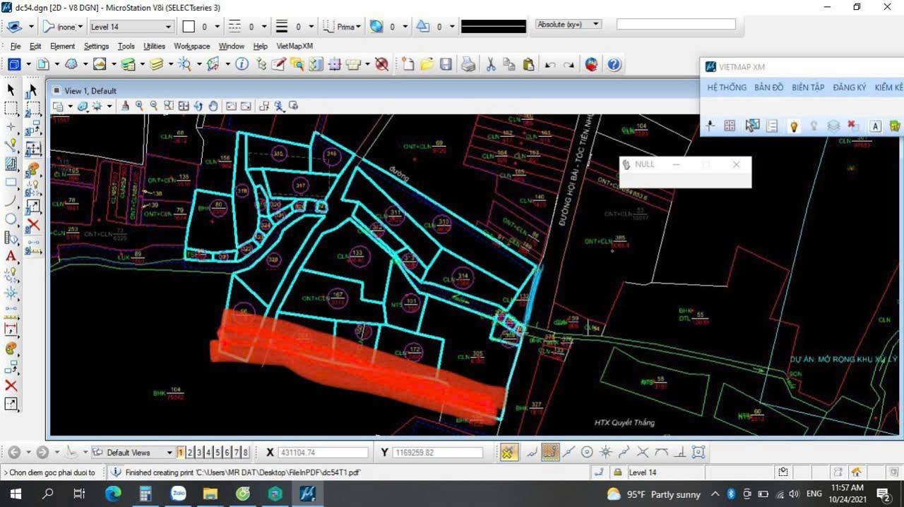Select the Rotate View tool
The image size is (904, 507).
pyautogui.click(x=199, y=106)
